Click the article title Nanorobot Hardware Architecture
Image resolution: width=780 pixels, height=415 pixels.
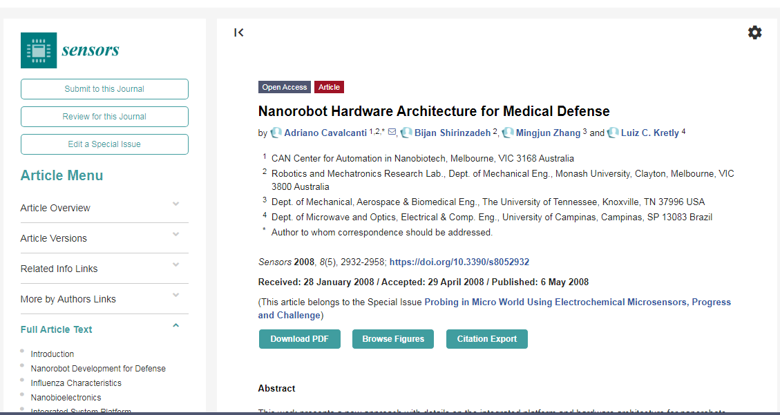pos(434,111)
